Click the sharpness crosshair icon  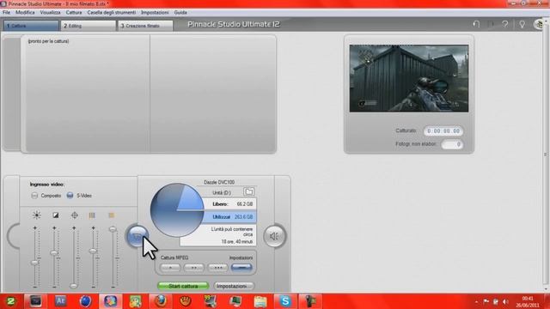(75, 215)
